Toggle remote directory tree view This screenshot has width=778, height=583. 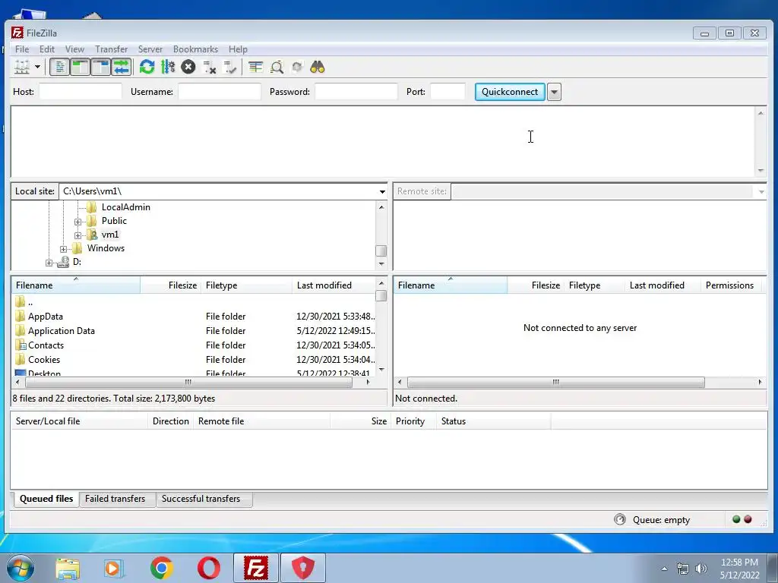[x=100, y=67]
